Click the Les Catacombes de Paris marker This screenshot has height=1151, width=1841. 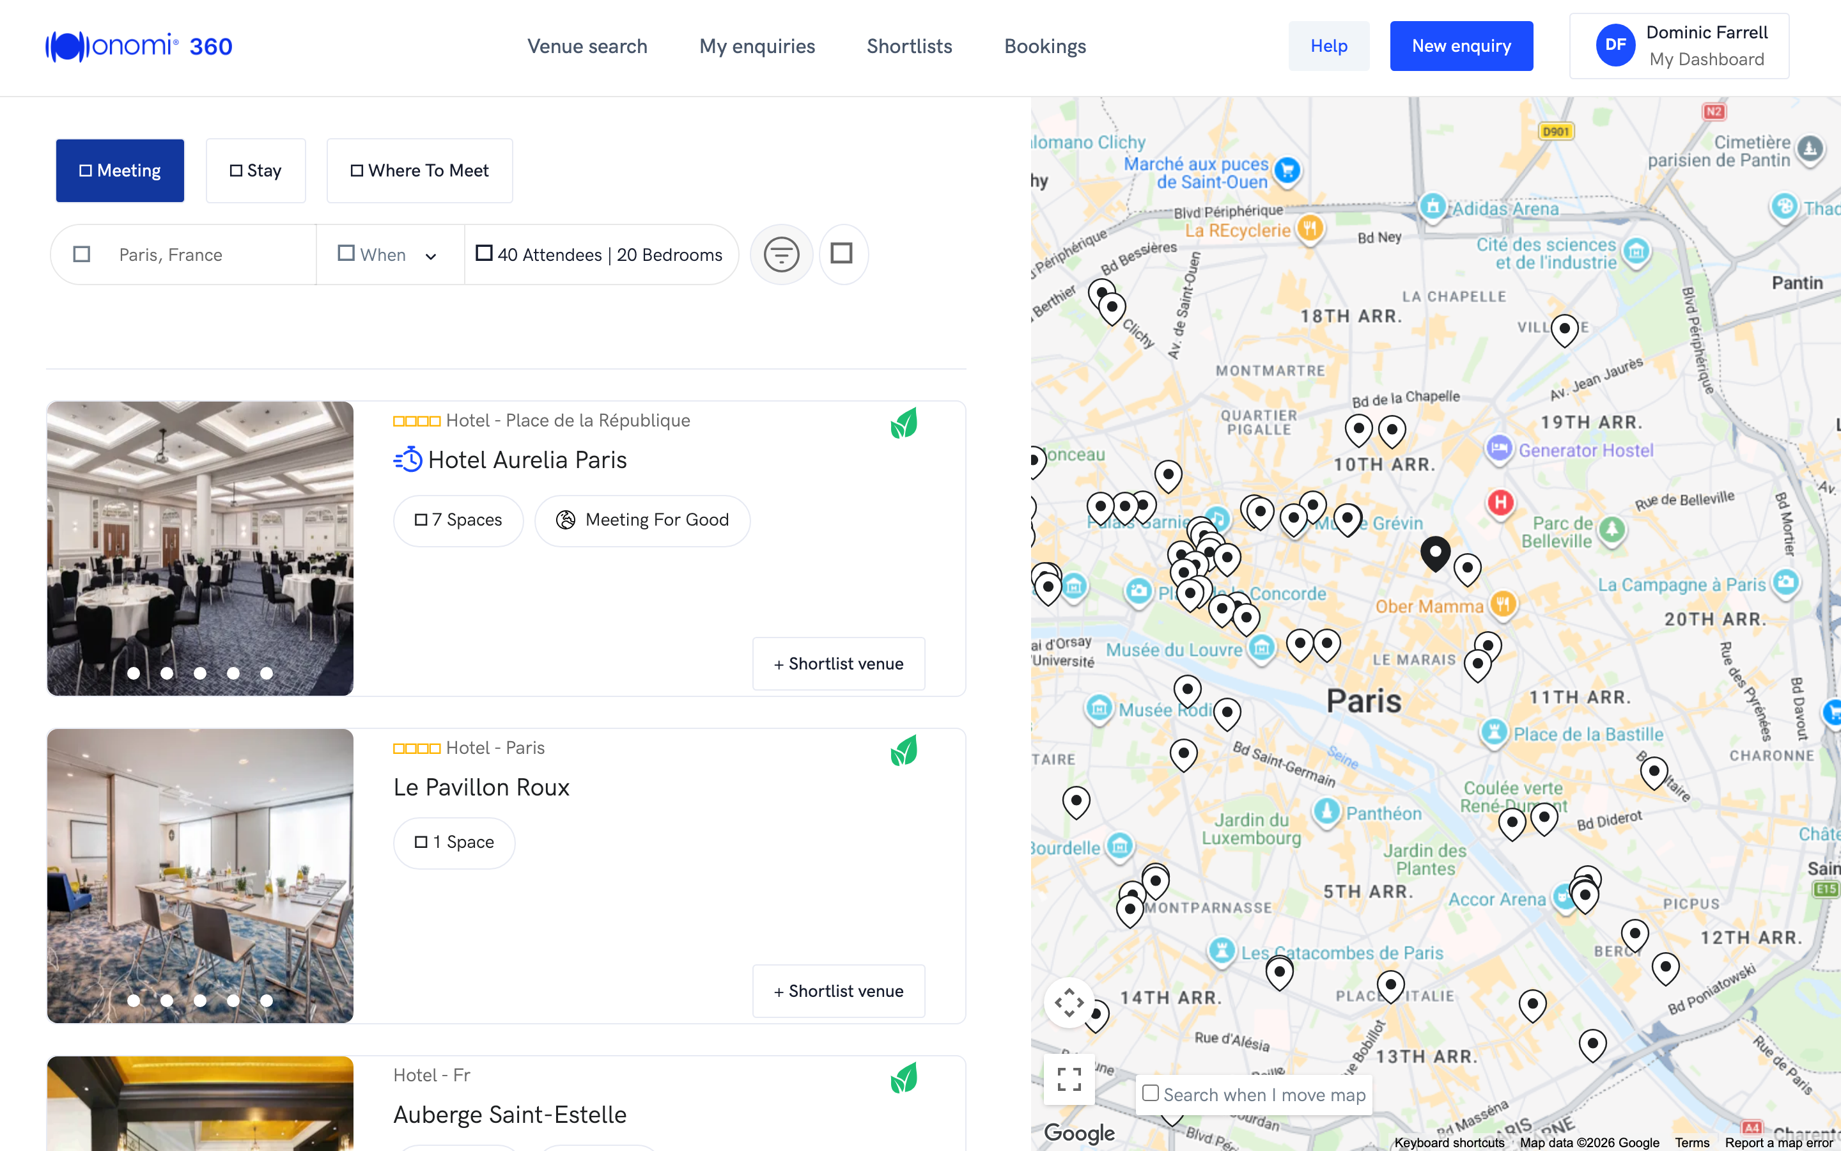coord(1222,951)
